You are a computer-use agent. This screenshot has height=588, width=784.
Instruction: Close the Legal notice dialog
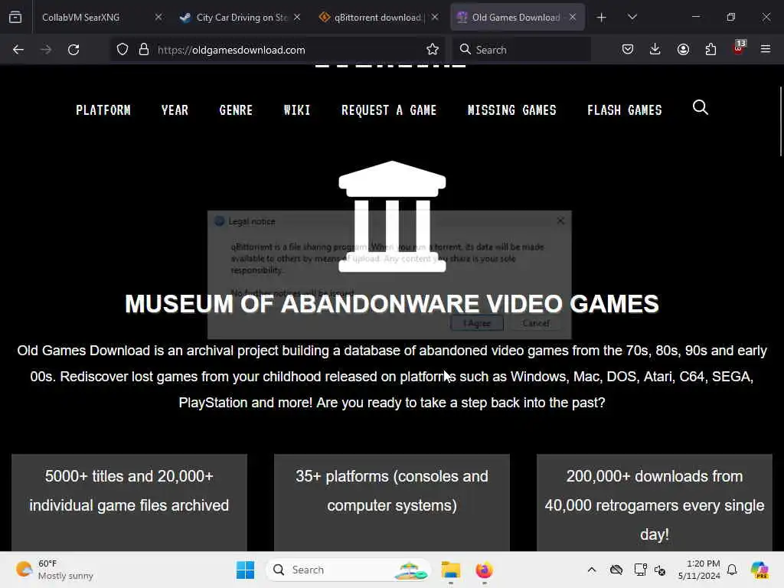coord(560,220)
